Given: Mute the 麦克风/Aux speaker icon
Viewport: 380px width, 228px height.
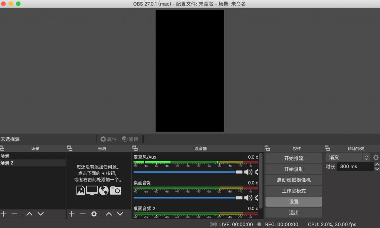Looking at the screenshot, I should [x=248, y=172].
